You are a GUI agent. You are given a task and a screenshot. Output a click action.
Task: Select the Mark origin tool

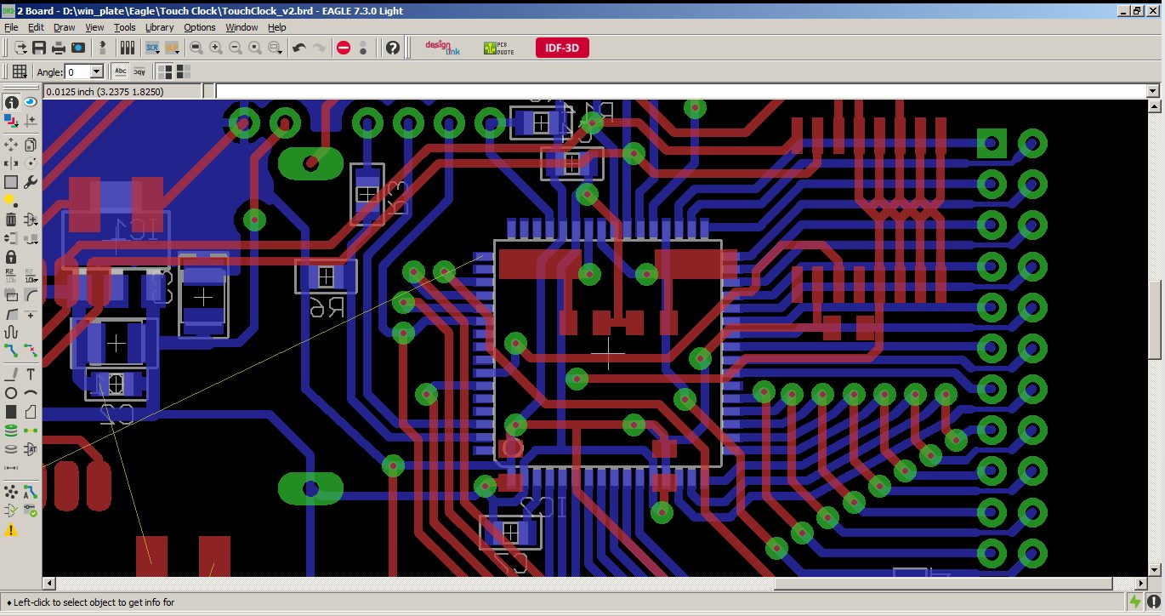31,122
